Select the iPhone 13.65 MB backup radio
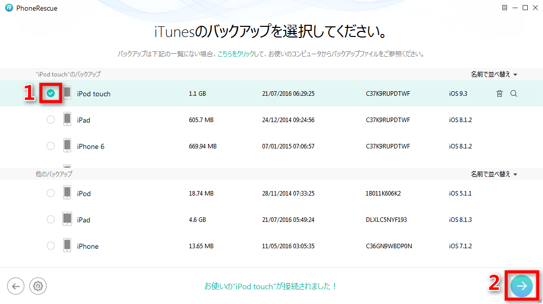 coord(51,246)
